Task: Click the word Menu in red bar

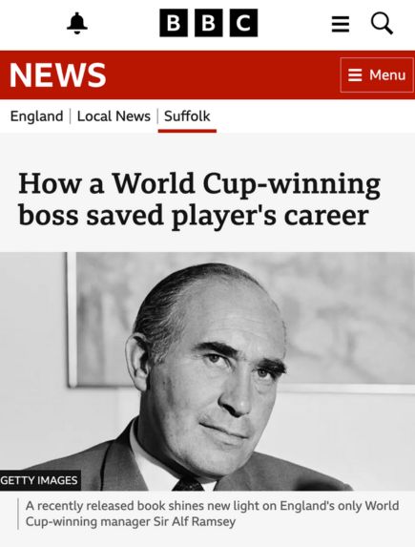Action: click(x=387, y=75)
